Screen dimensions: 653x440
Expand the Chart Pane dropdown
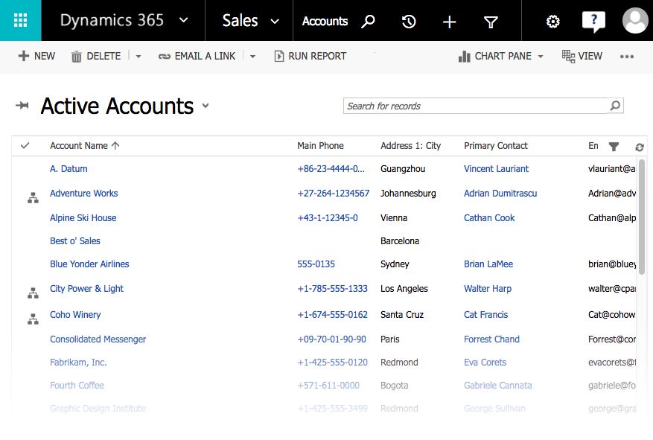tap(541, 57)
